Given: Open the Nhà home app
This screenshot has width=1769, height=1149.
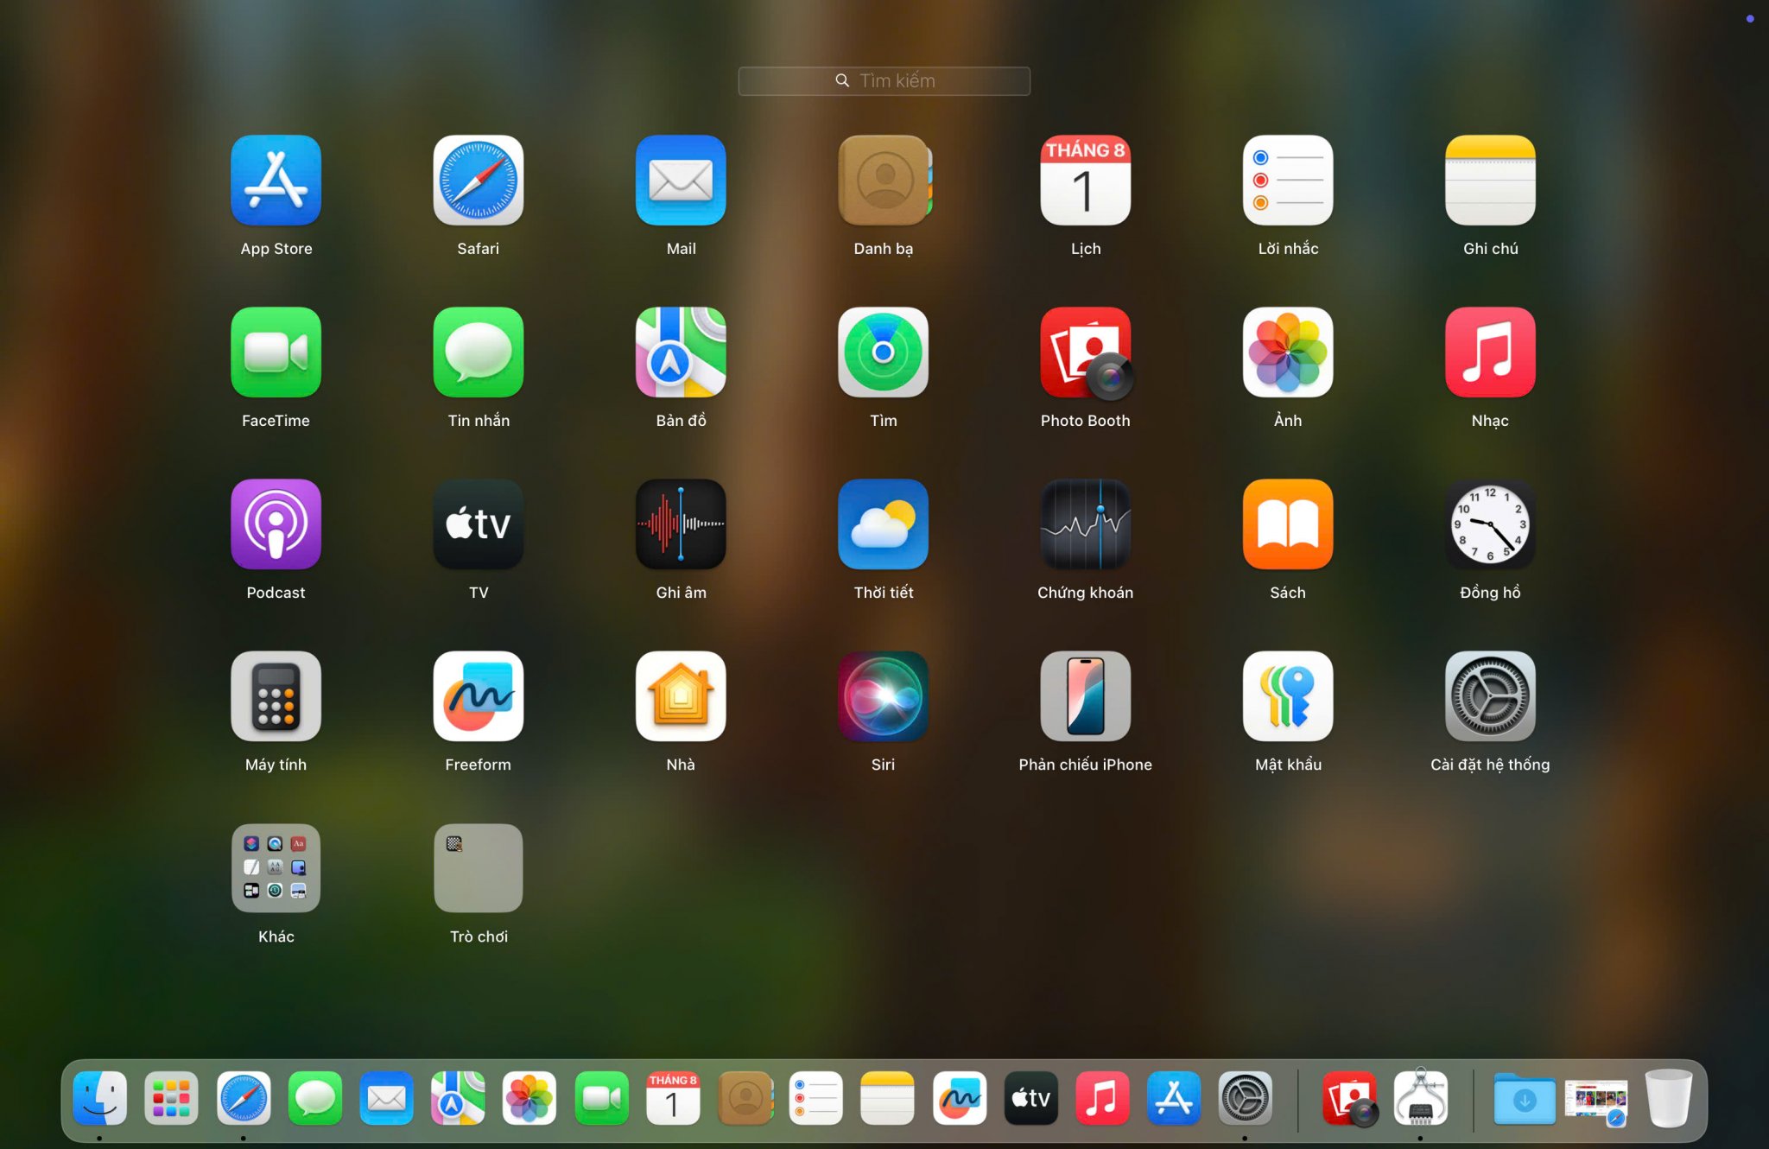Looking at the screenshot, I should point(681,696).
